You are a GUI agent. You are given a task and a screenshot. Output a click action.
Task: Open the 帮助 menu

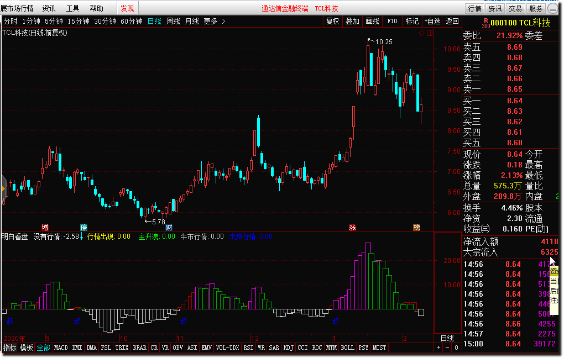coord(96,8)
